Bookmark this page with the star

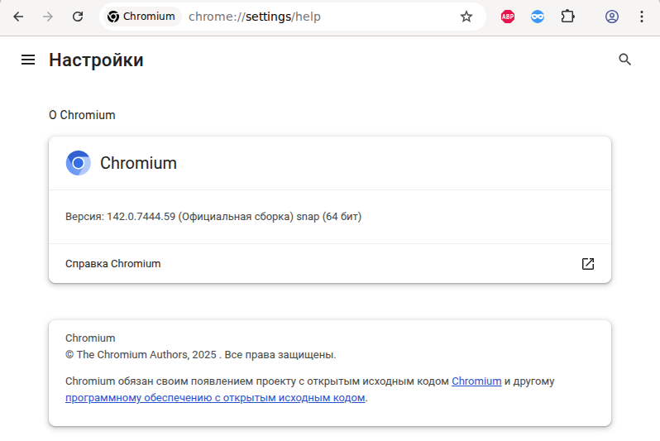[x=466, y=17]
